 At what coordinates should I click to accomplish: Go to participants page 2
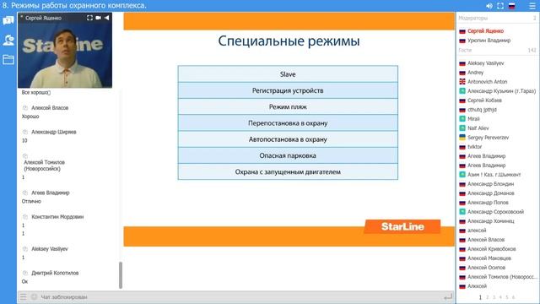pyautogui.click(x=488, y=297)
